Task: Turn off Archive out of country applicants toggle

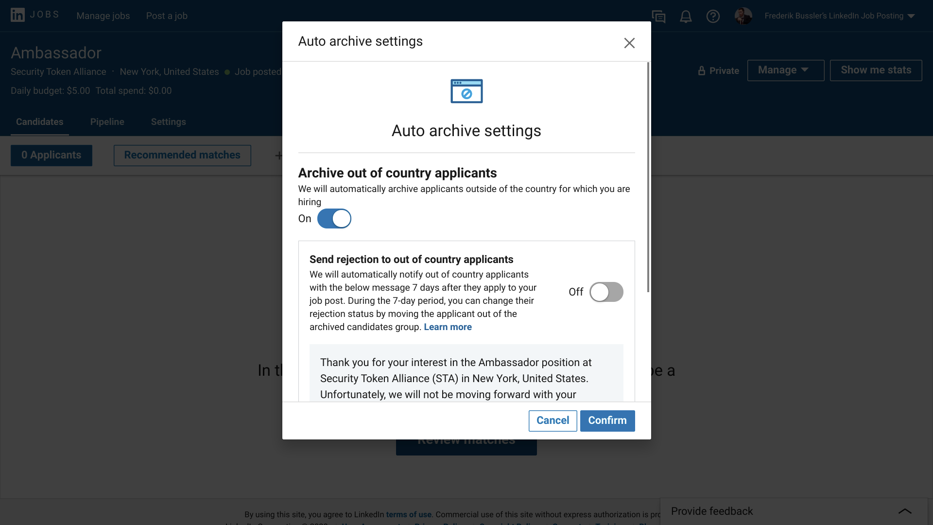Action: [334, 219]
